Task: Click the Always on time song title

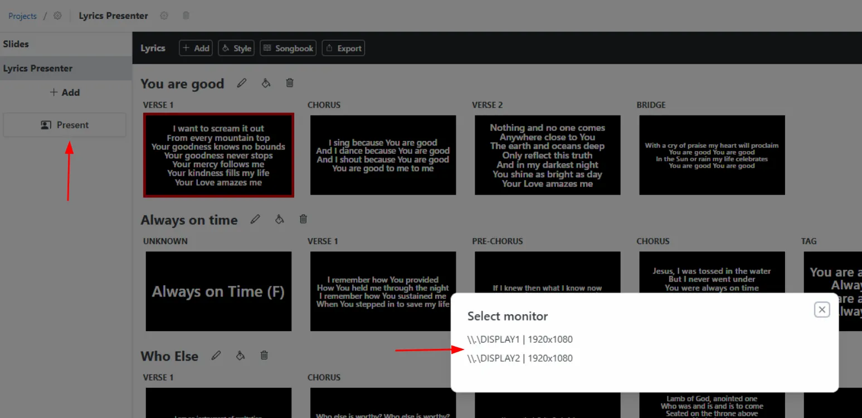Action: (x=189, y=220)
